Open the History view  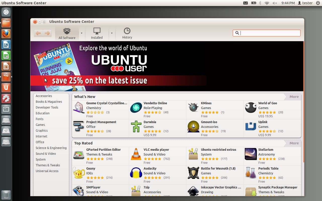pos(127,33)
